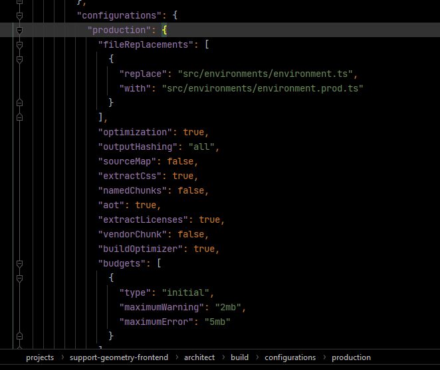Image resolution: width=440 pixels, height=370 pixels.
Task: Select "production" breadcrumb
Action: [x=351, y=357]
